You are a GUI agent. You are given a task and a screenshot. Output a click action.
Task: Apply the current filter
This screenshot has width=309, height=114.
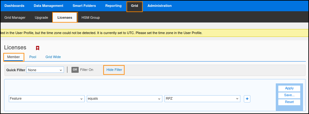(x=289, y=88)
